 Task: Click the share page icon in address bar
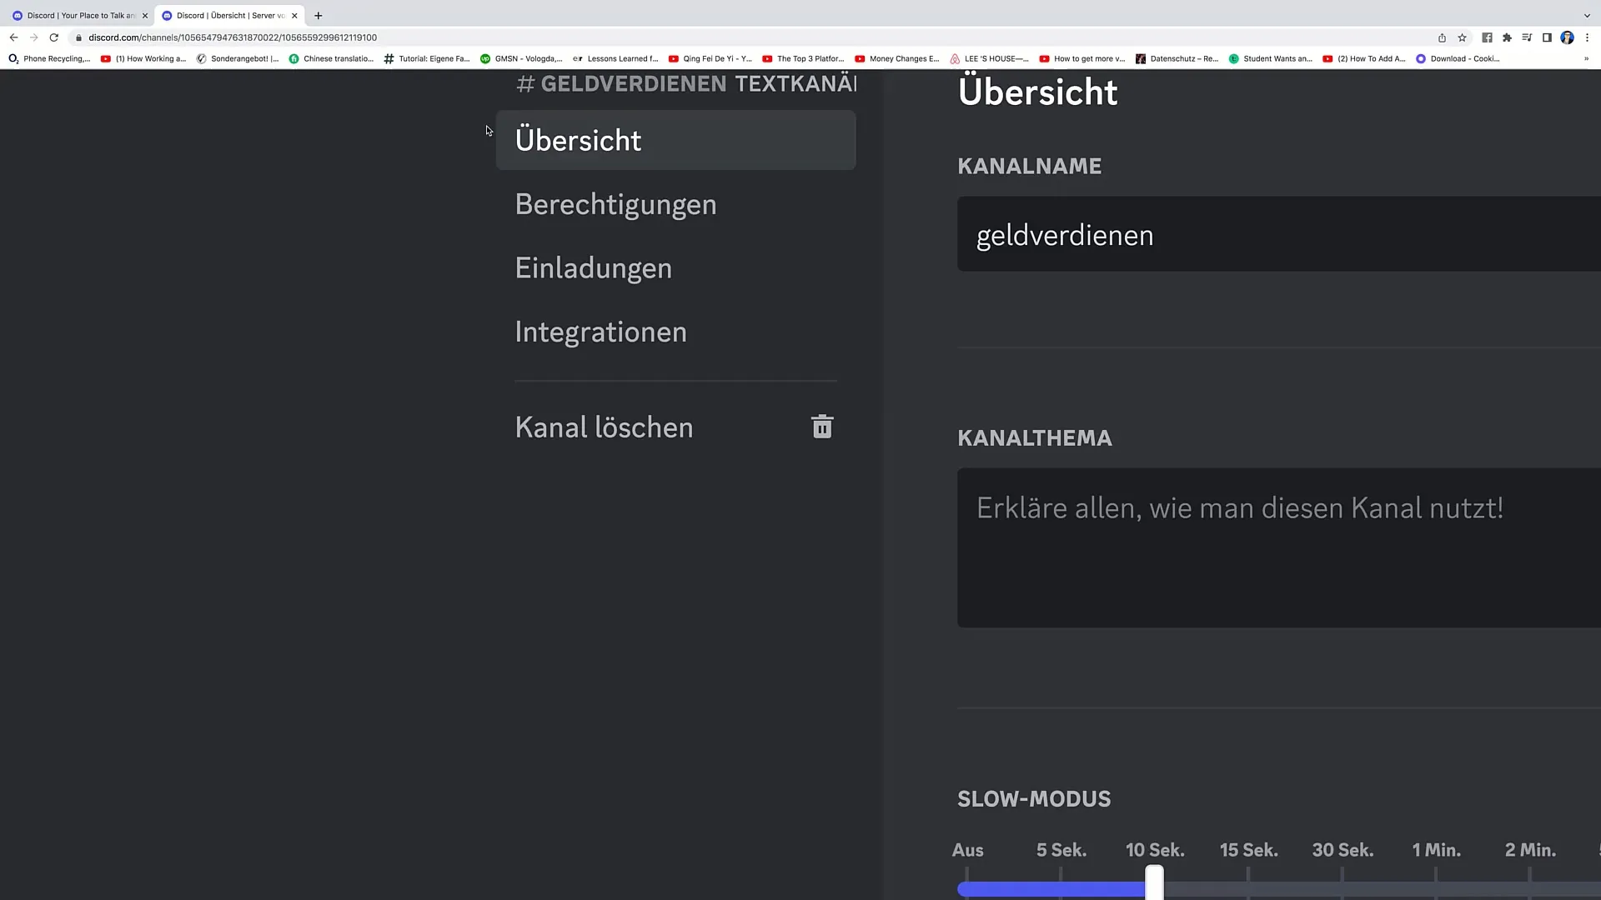[1442, 37]
